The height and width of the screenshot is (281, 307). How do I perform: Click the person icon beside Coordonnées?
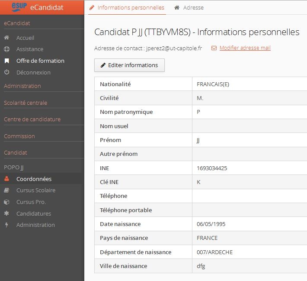tap(6, 179)
